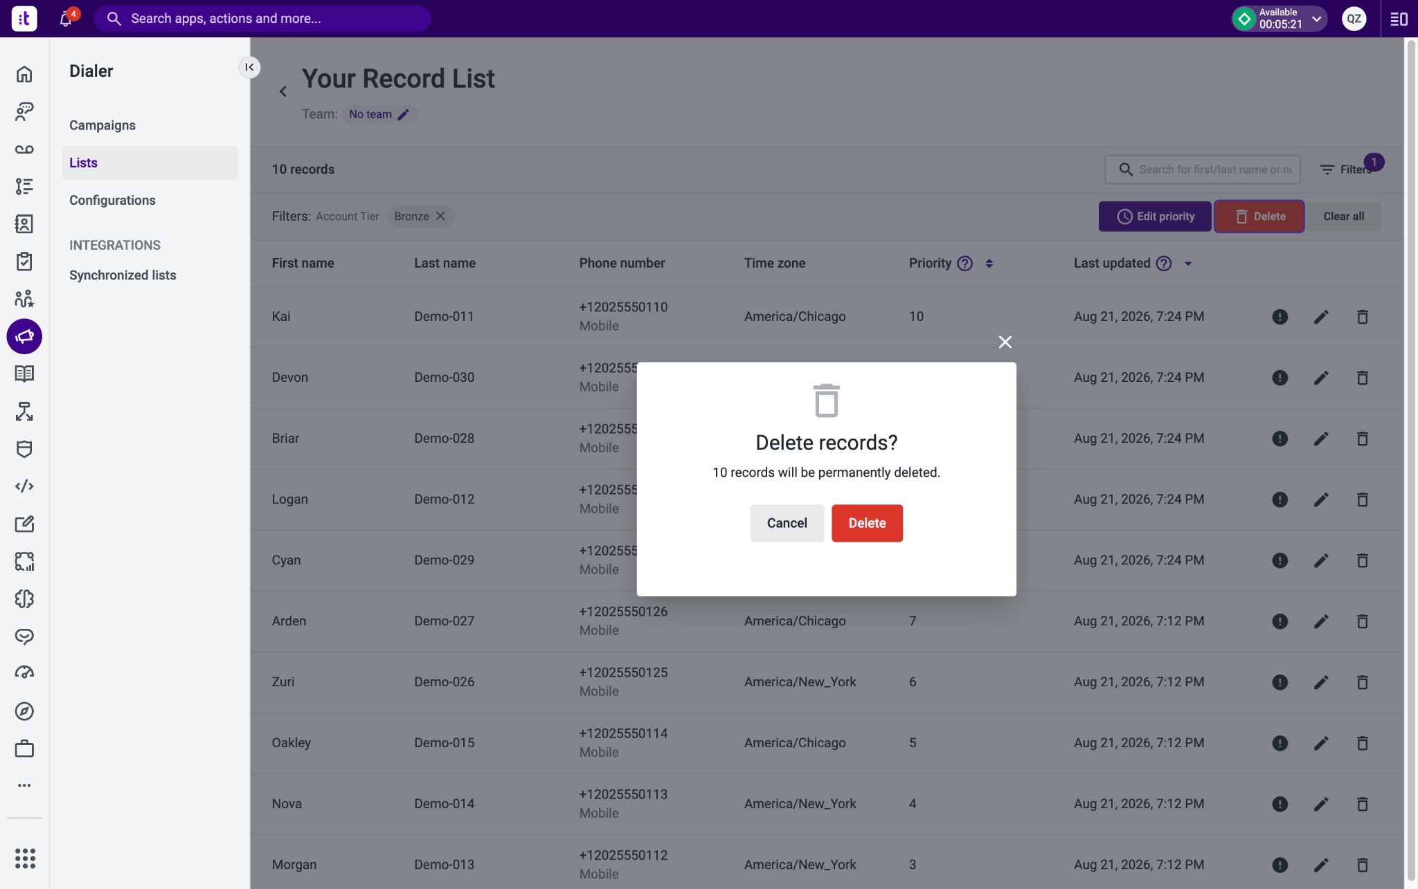Viewport: 1418px width, 889px height.
Task: Open the team star sidebar icon
Action: [24, 299]
